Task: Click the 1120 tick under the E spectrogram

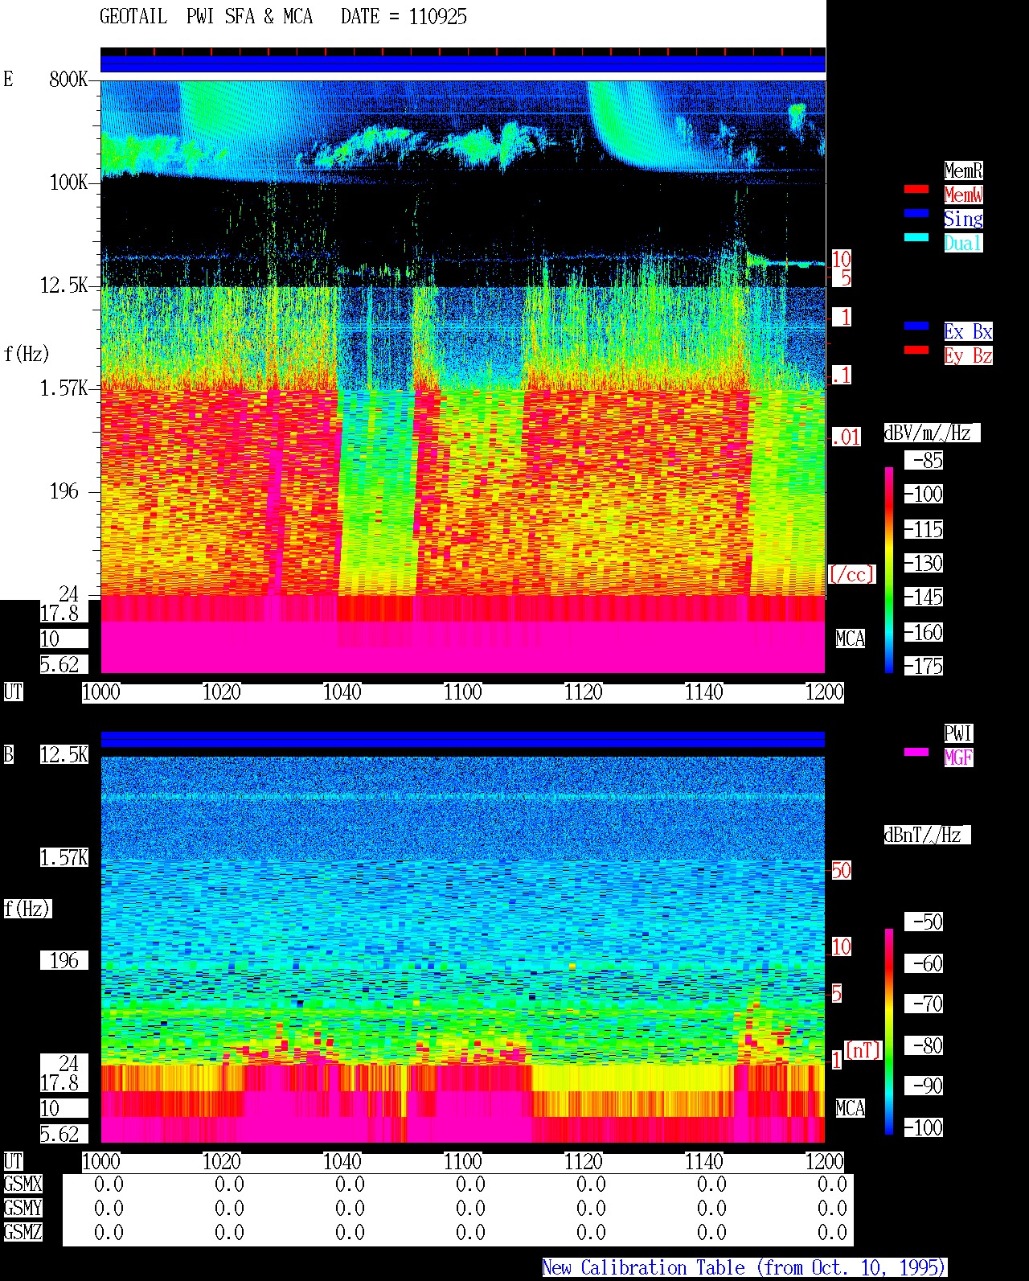Action: (583, 692)
